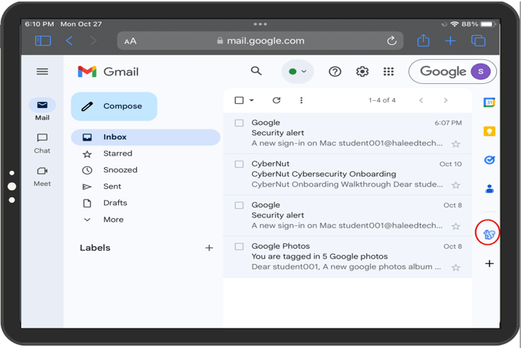Open the active status indicator dropdown

coord(297,71)
